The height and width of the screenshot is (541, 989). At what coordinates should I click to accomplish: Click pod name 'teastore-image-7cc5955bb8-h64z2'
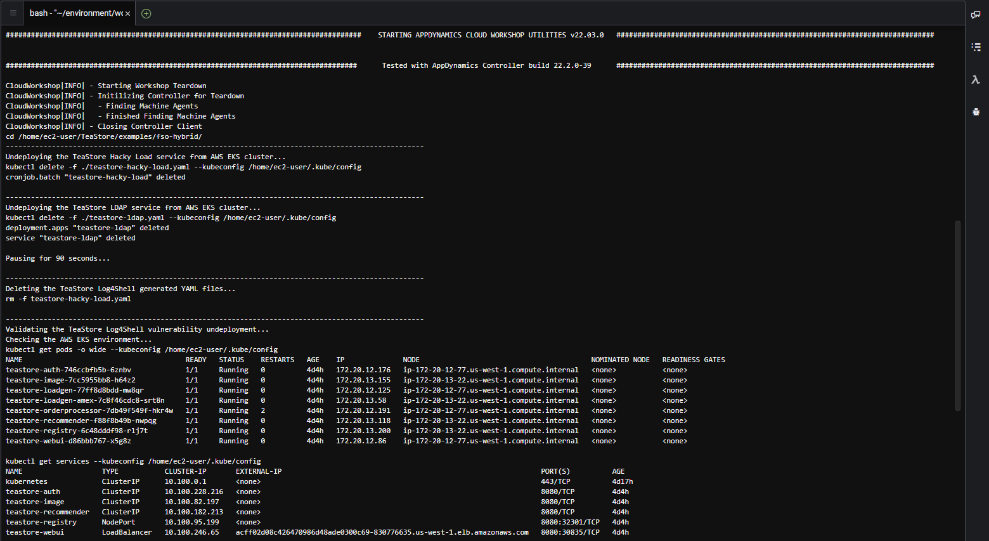tap(70, 380)
